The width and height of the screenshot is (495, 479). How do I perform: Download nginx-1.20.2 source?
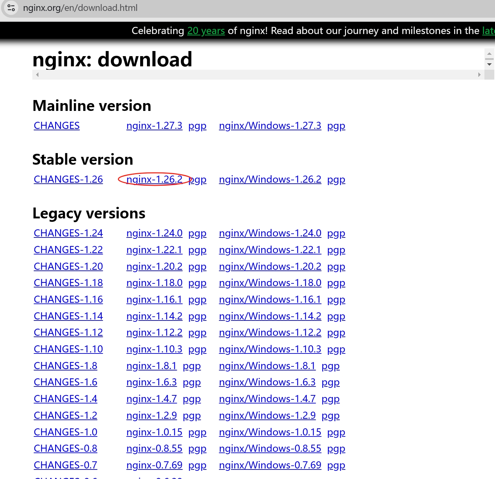click(154, 266)
